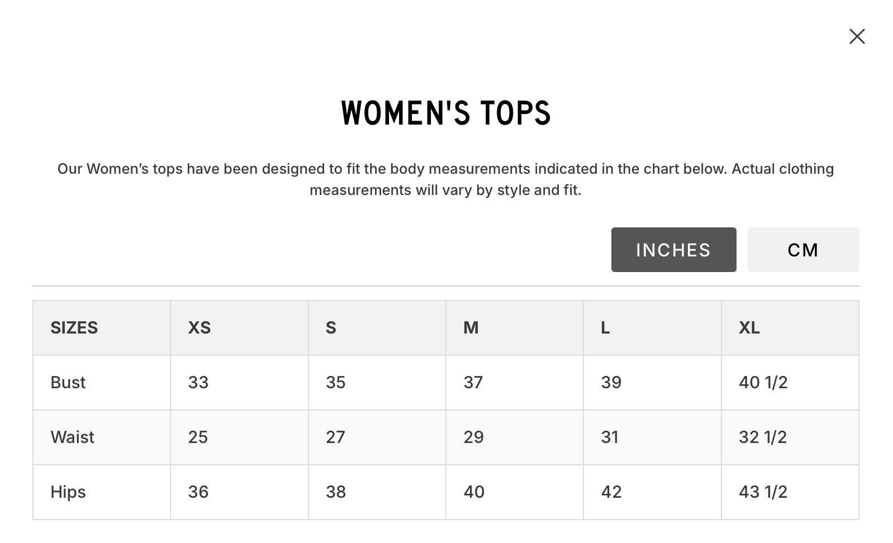Click the M waist value 29
The image size is (893, 543).
473,437
